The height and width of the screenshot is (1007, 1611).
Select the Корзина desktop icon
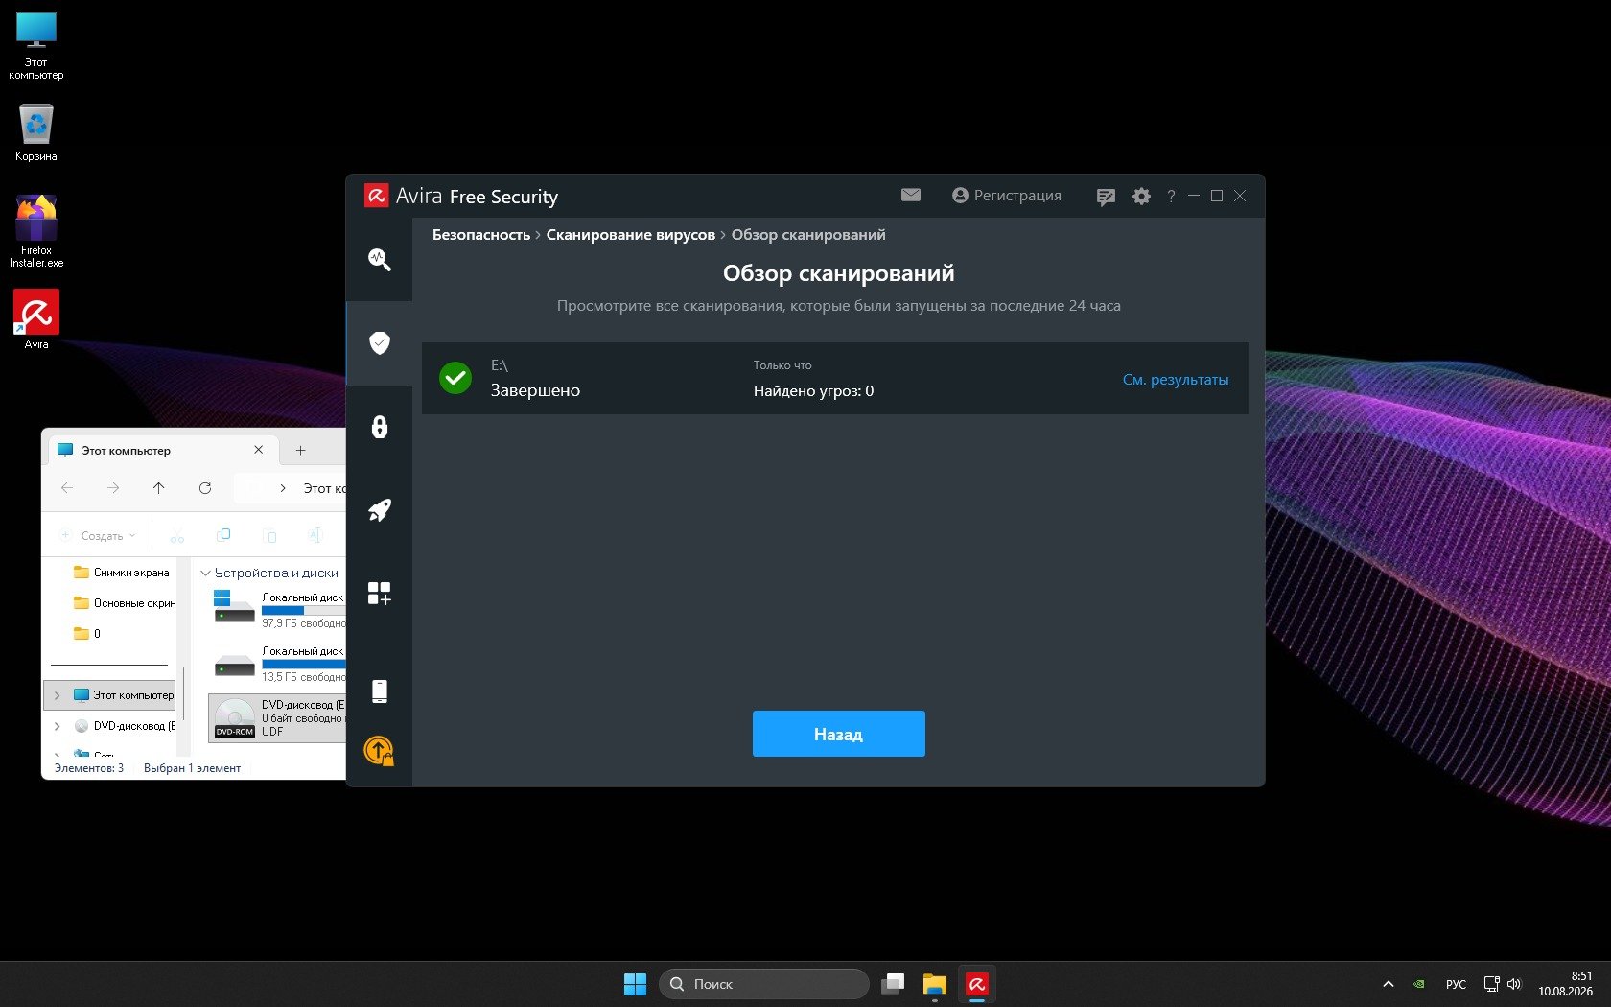coord(36,132)
